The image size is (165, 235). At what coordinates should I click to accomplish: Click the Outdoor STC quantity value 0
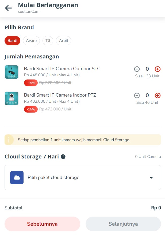point(147,69)
